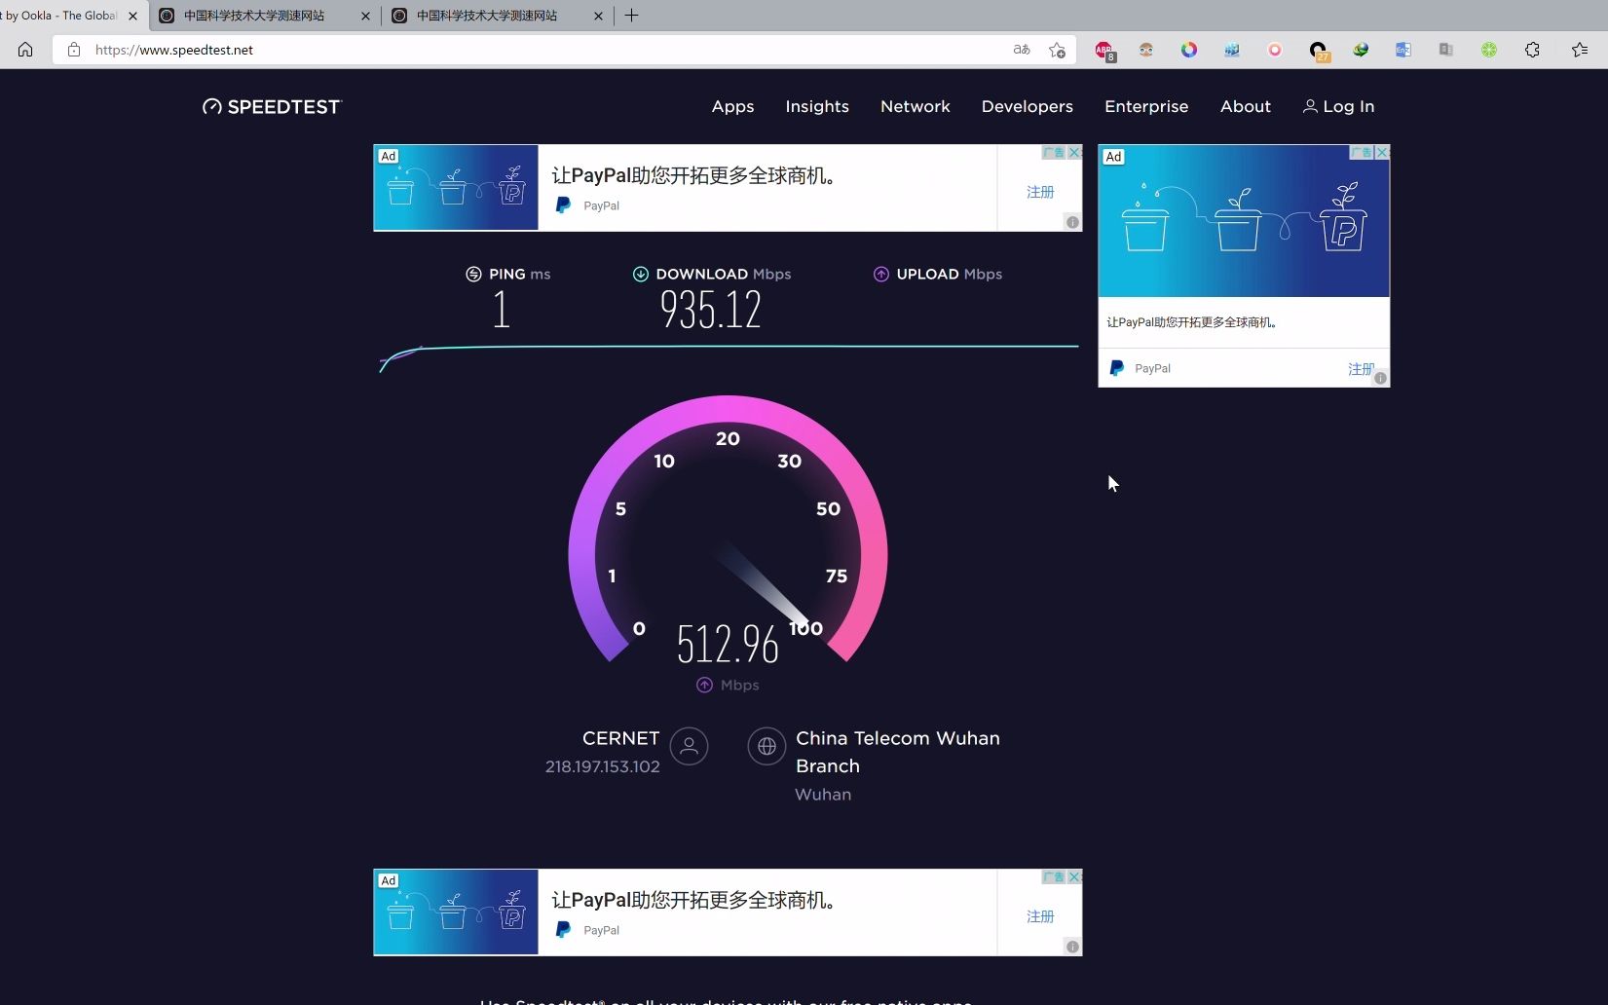This screenshot has width=1608, height=1005.
Task: Click the blue cube extension icon
Action: (1232, 50)
